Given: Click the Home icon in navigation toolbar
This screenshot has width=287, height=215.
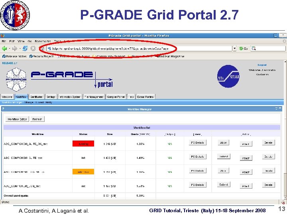Looking at the screenshot, I should click(42, 49).
